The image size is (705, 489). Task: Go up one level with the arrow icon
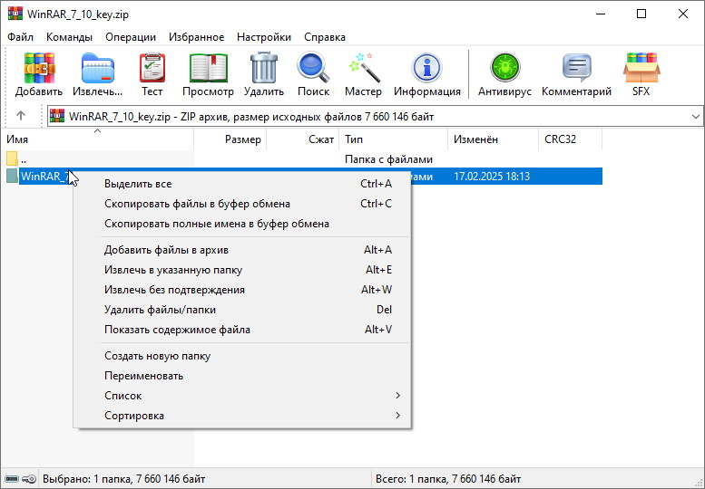[21, 116]
